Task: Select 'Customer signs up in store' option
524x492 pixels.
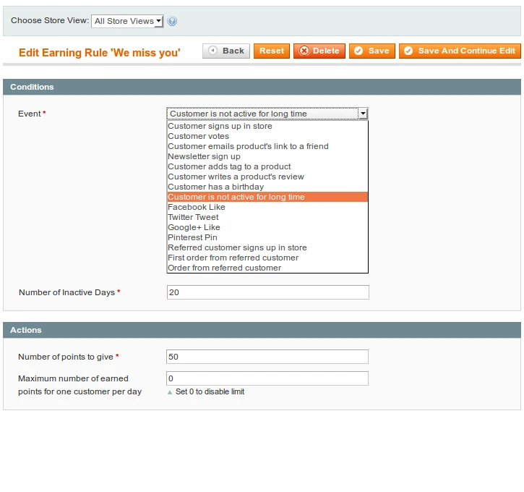Action: (x=220, y=126)
